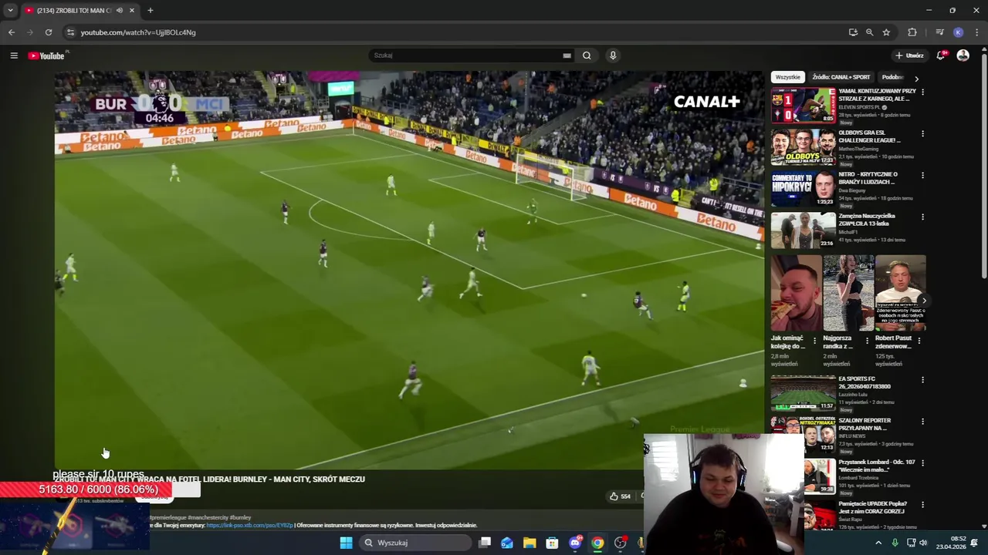This screenshot has height=555, width=988.
Task: Open 'Zamężna Nauczycielka' video title
Action: (x=867, y=220)
